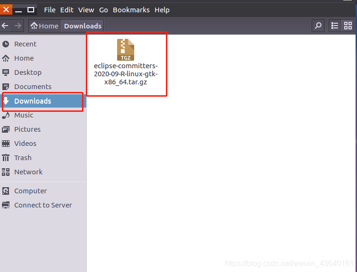The height and width of the screenshot is (272, 357).
Task: Open search with the magnifier icon
Action: (x=318, y=26)
